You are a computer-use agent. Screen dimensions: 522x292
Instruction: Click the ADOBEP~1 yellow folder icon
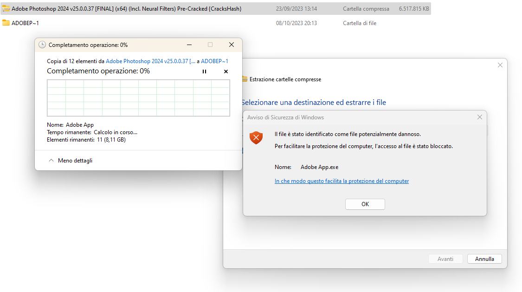pos(6,23)
